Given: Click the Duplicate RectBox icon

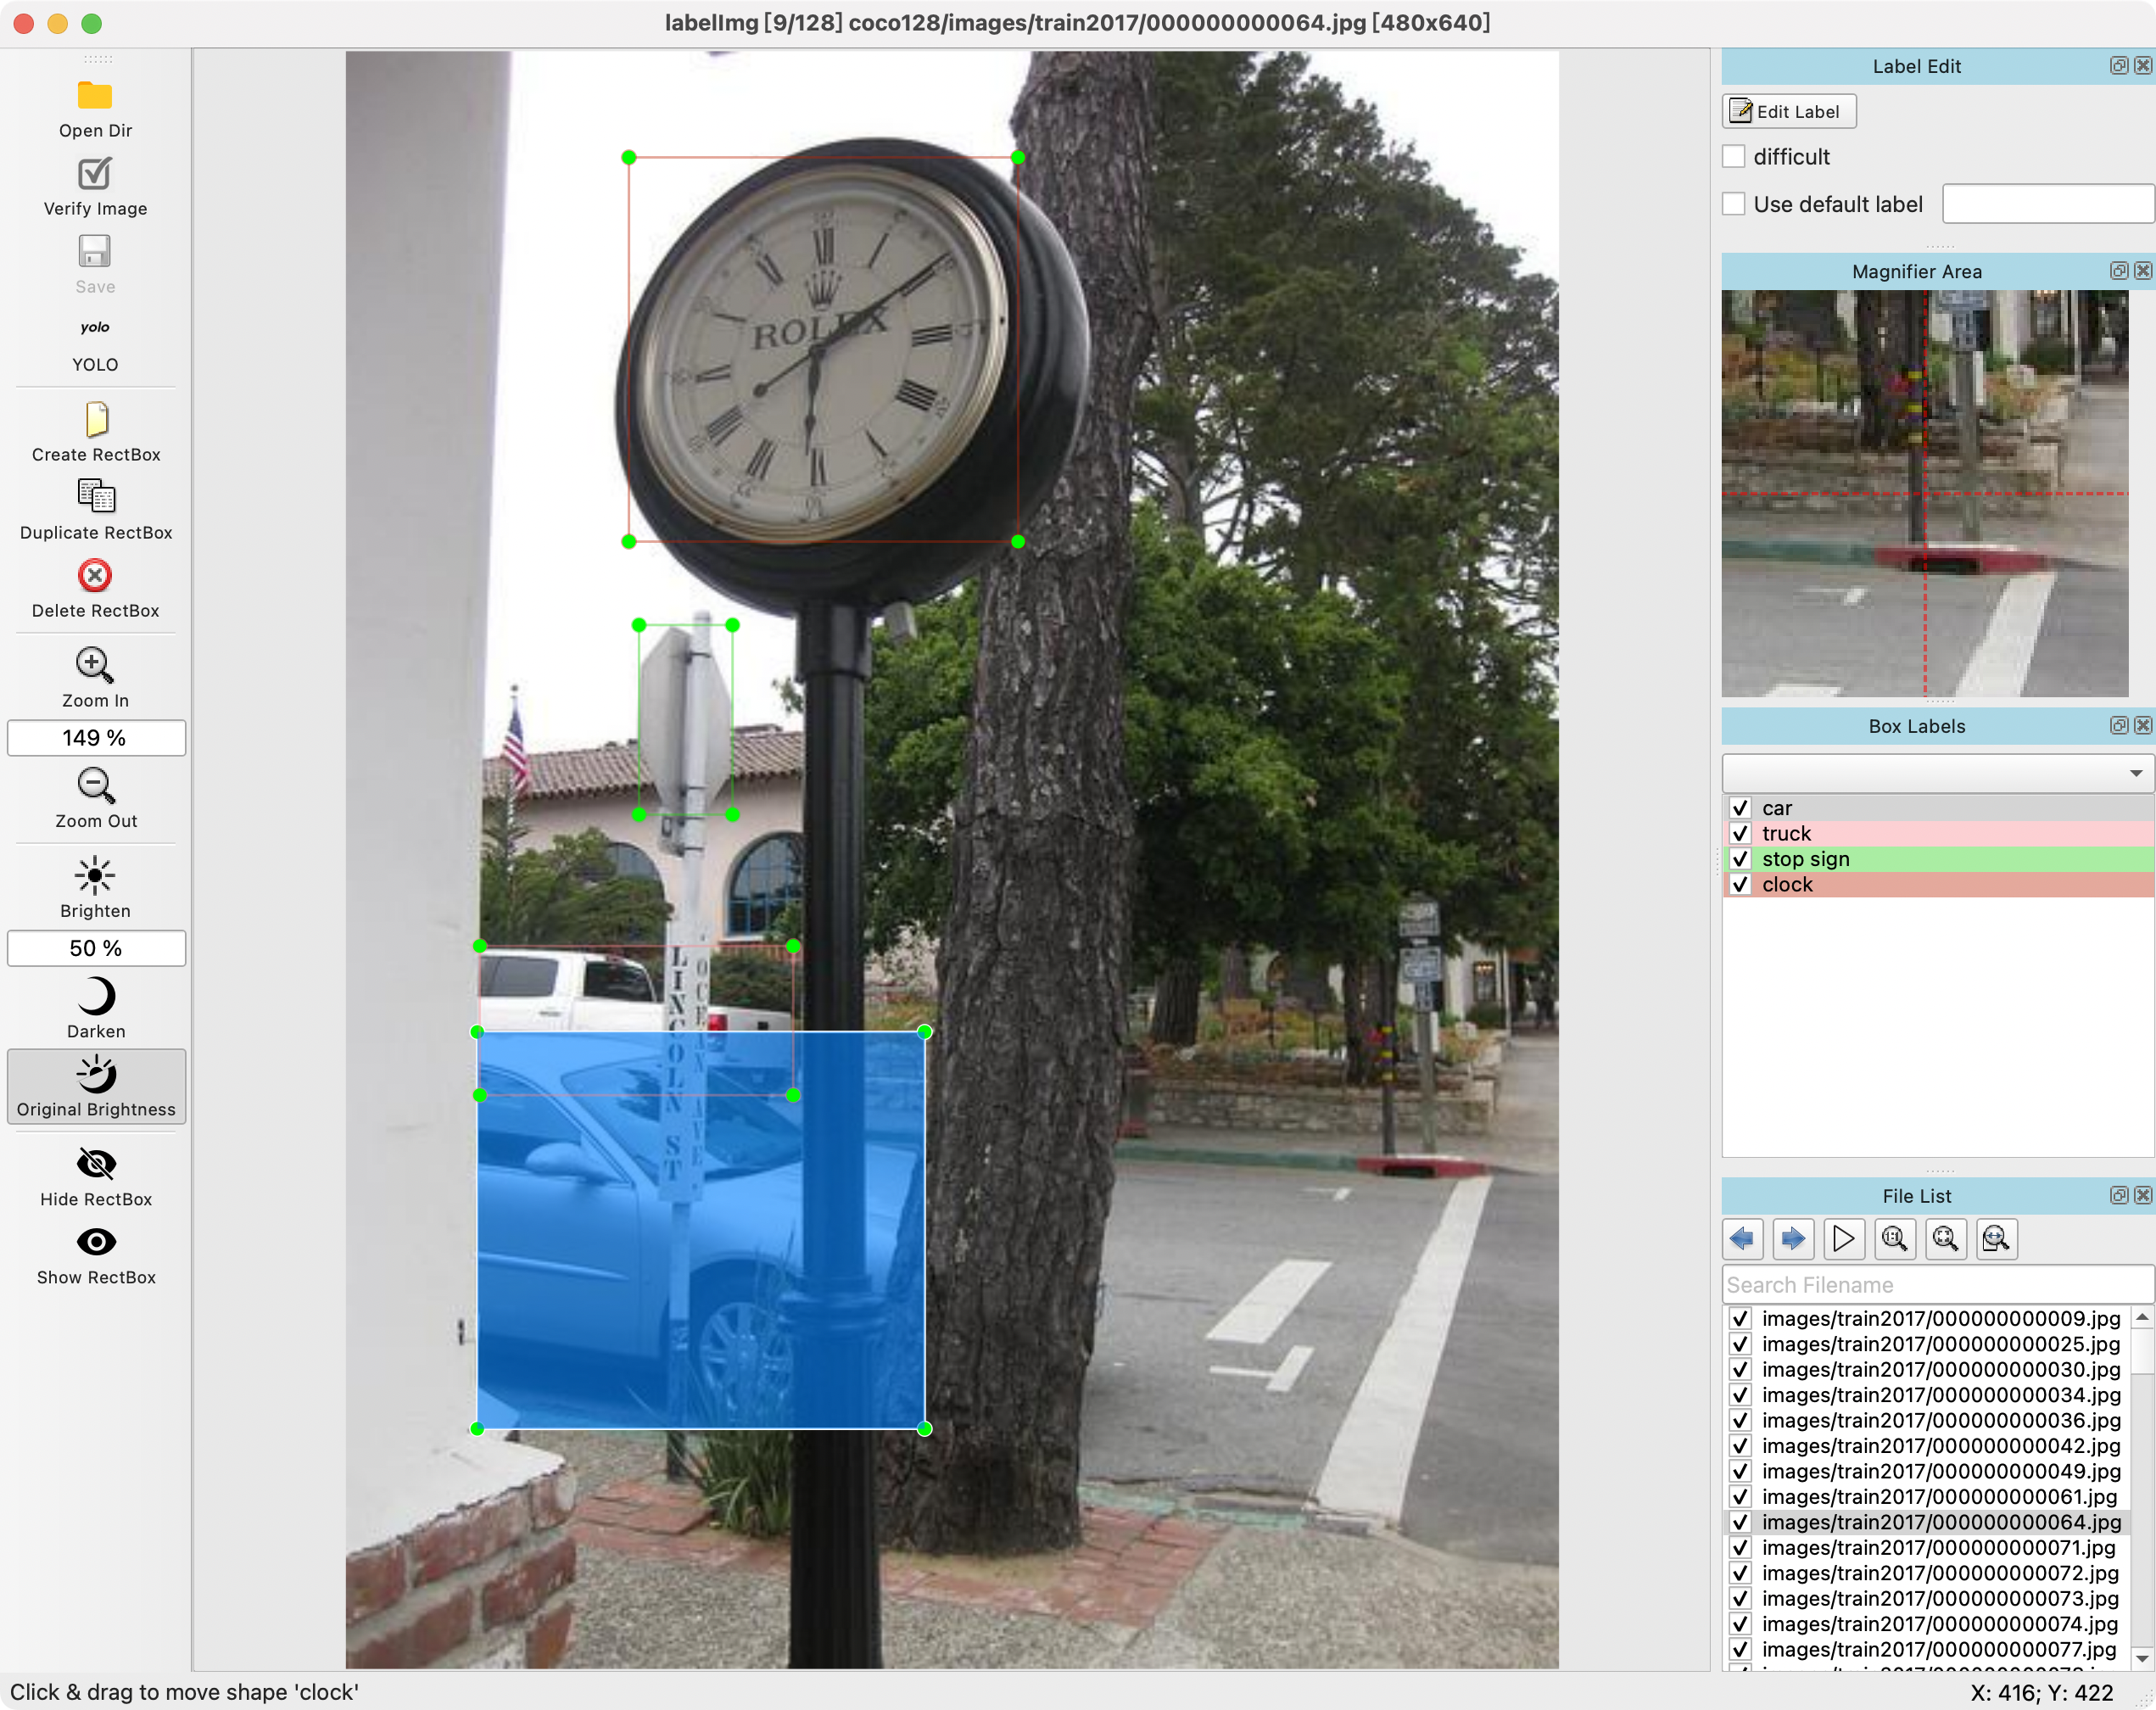Looking at the screenshot, I should [95, 497].
